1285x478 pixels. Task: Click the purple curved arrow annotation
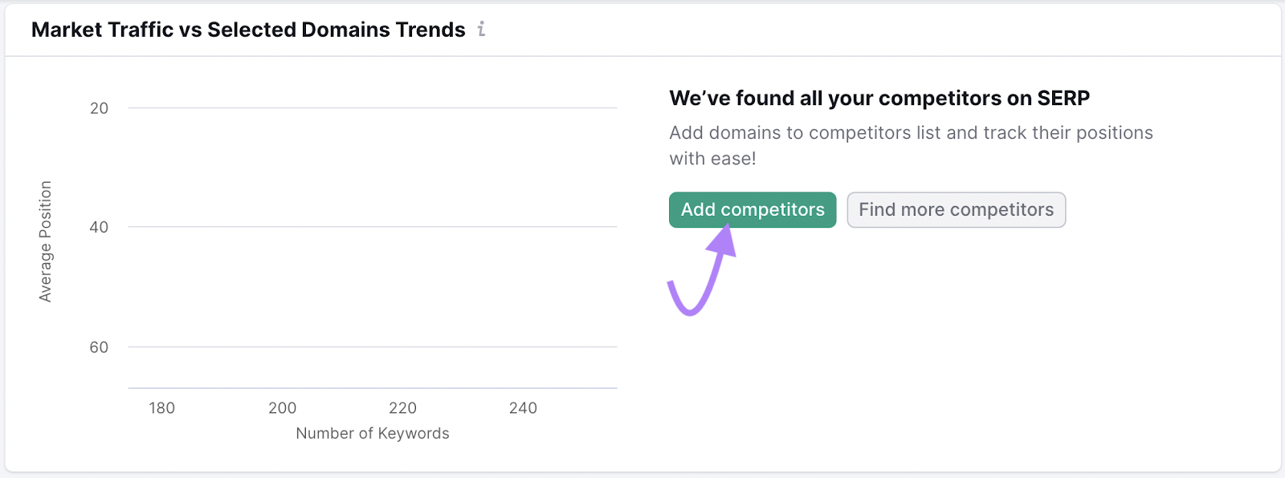tap(702, 273)
